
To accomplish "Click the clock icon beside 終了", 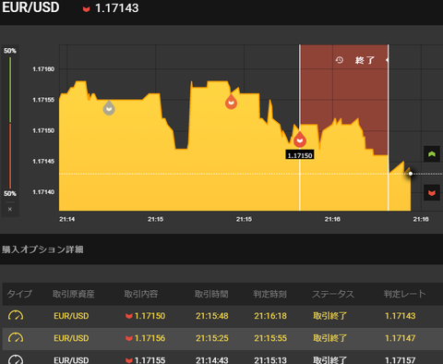I will coord(340,60).
